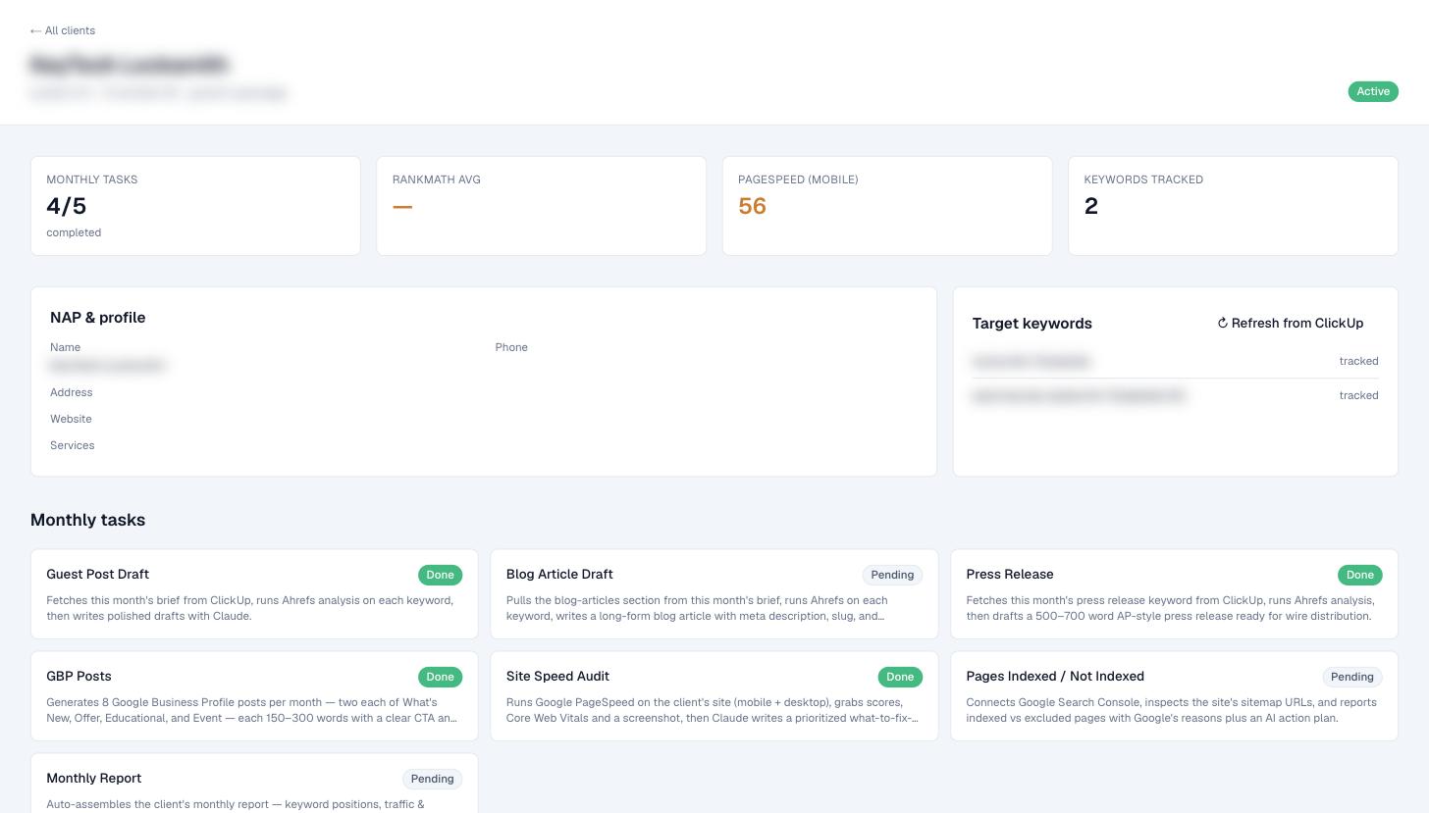
Task: Click Done badge on Guest Post Draft
Action: coord(440,575)
